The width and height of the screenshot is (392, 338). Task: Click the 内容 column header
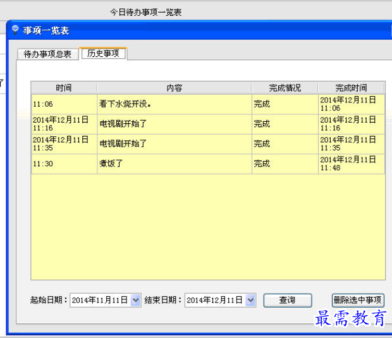pos(174,88)
